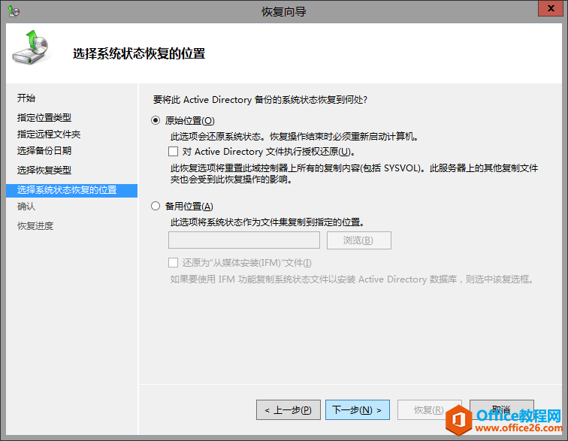Check the 还原为从媒体安装(IFM)文件 checkbox
This screenshot has width=568, height=441.
tap(173, 262)
